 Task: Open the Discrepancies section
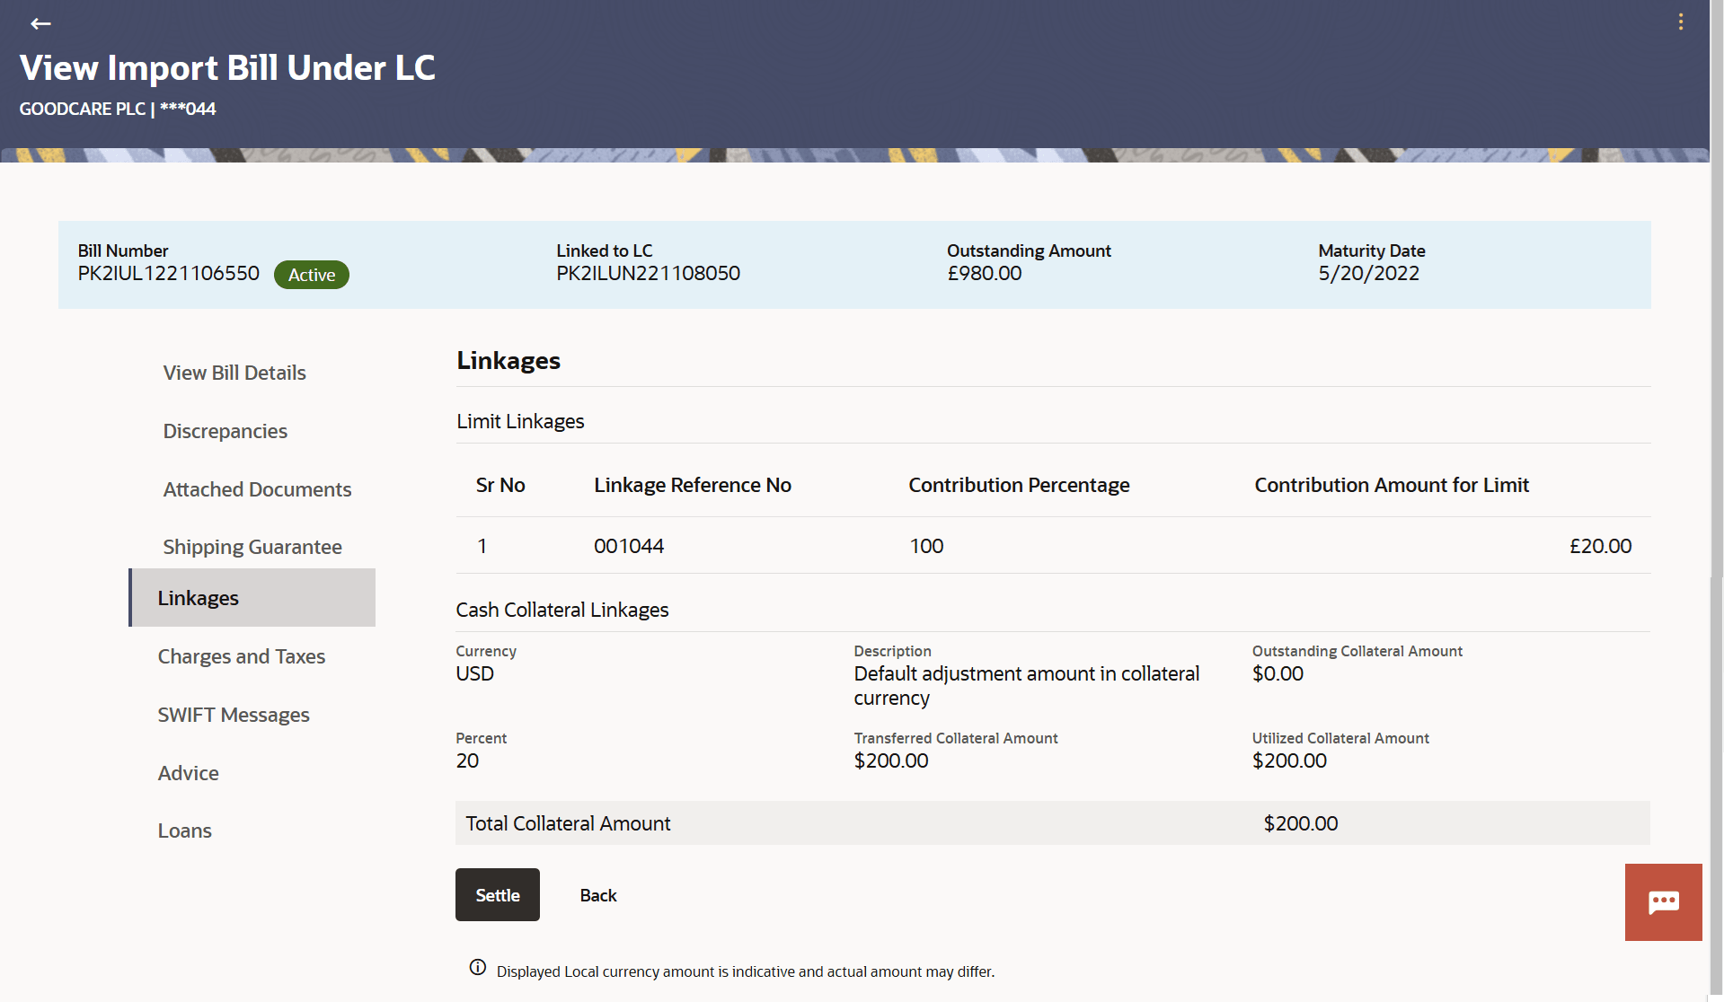(225, 430)
